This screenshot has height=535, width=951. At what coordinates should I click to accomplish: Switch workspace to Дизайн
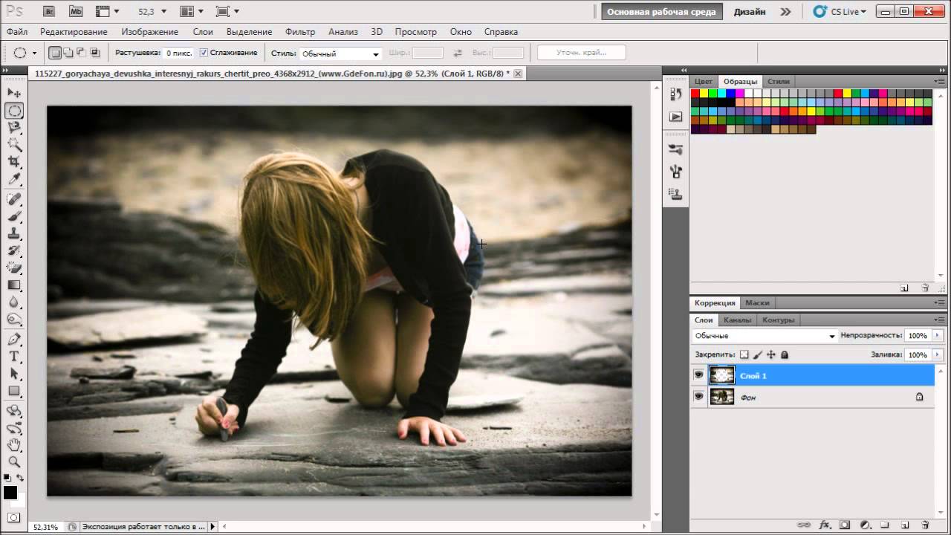[x=750, y=12]
